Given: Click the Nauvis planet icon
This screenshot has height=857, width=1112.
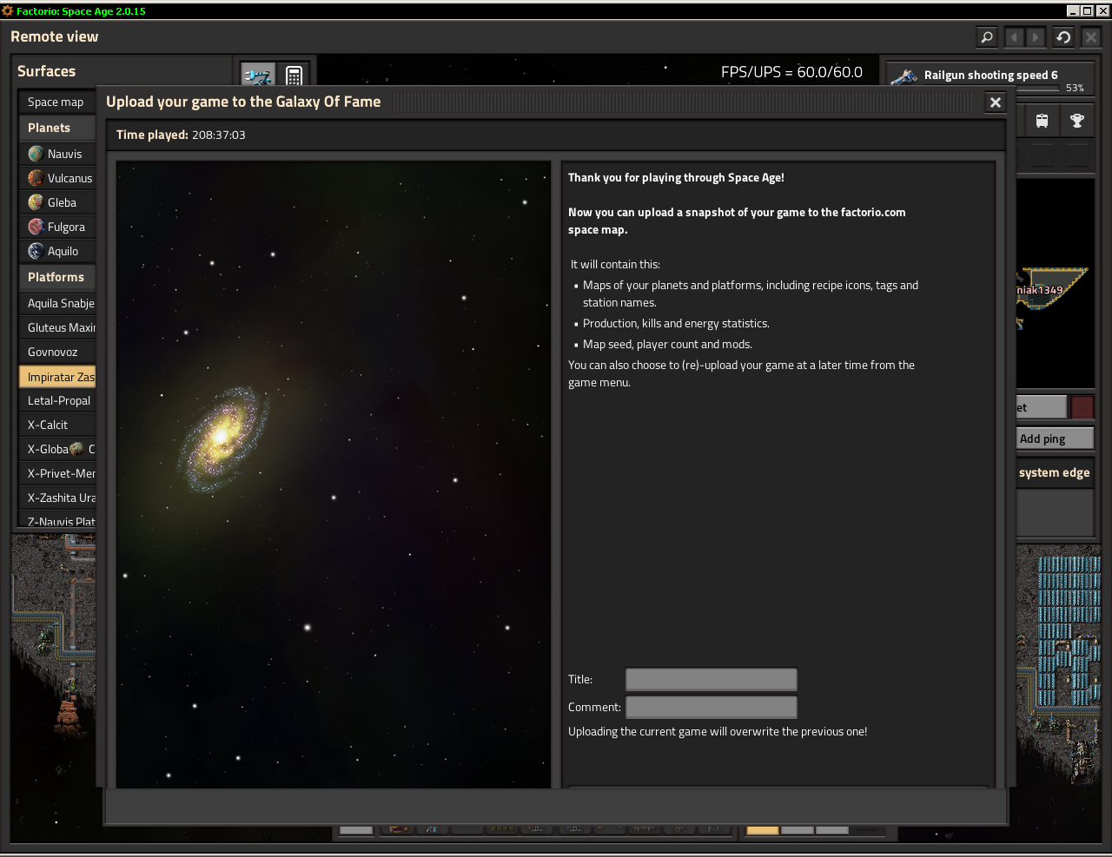Looking at the screenshot, I should click(x=36, y=154).
